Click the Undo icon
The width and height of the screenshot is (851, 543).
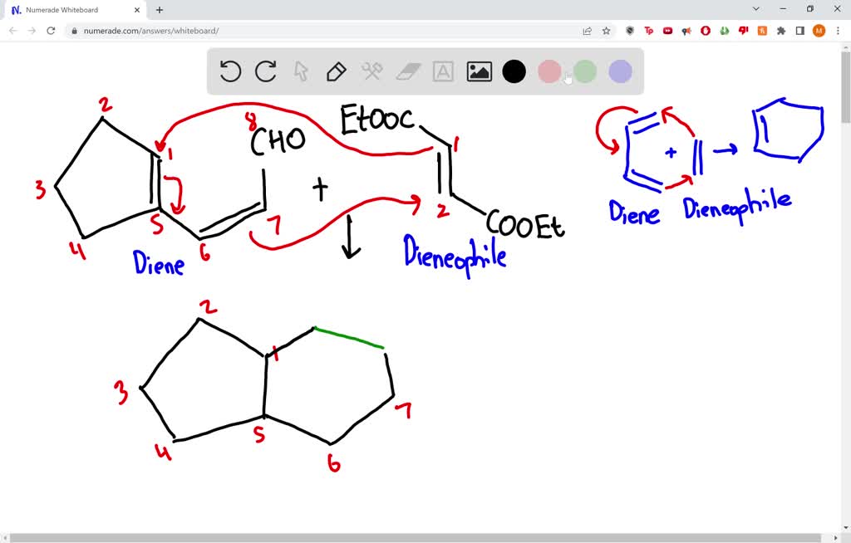(230, 71)
